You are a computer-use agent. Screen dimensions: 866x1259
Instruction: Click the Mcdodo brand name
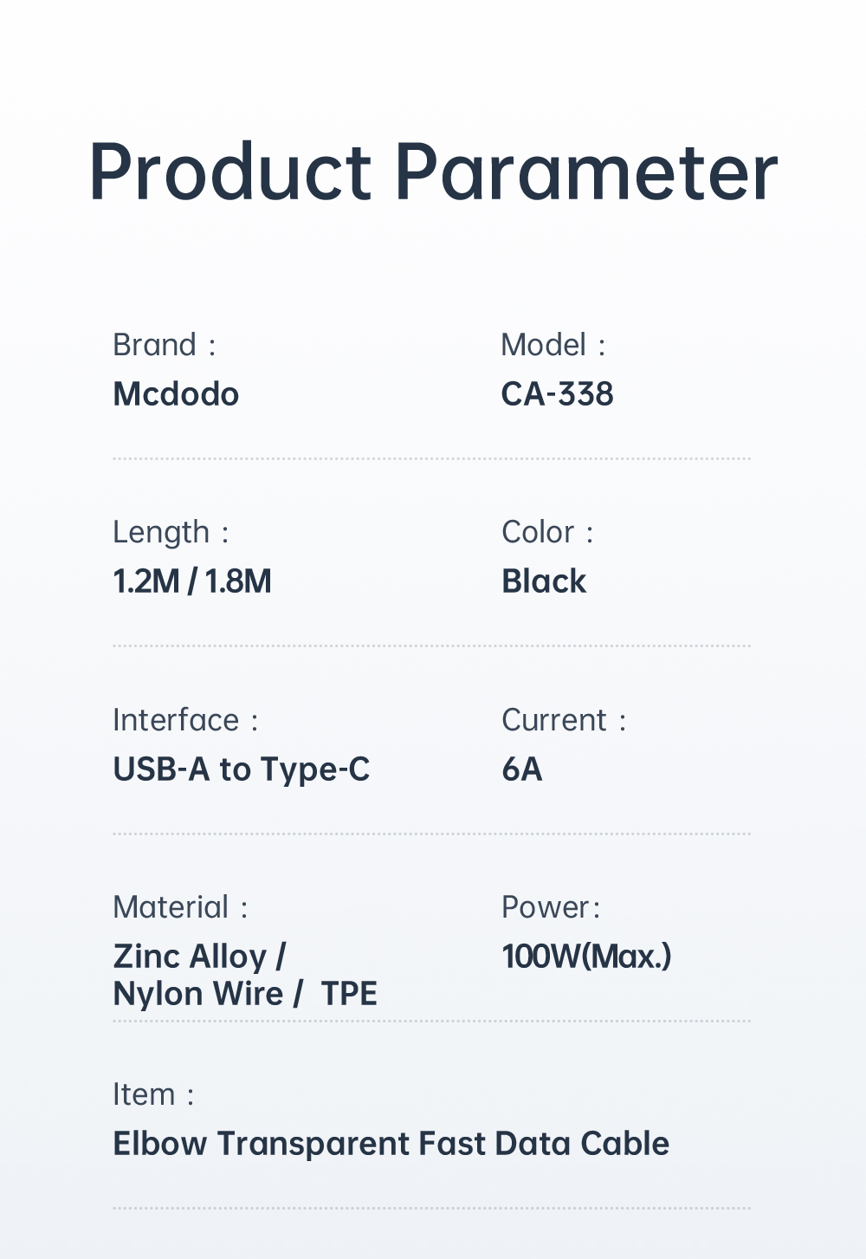coord(176,394)
